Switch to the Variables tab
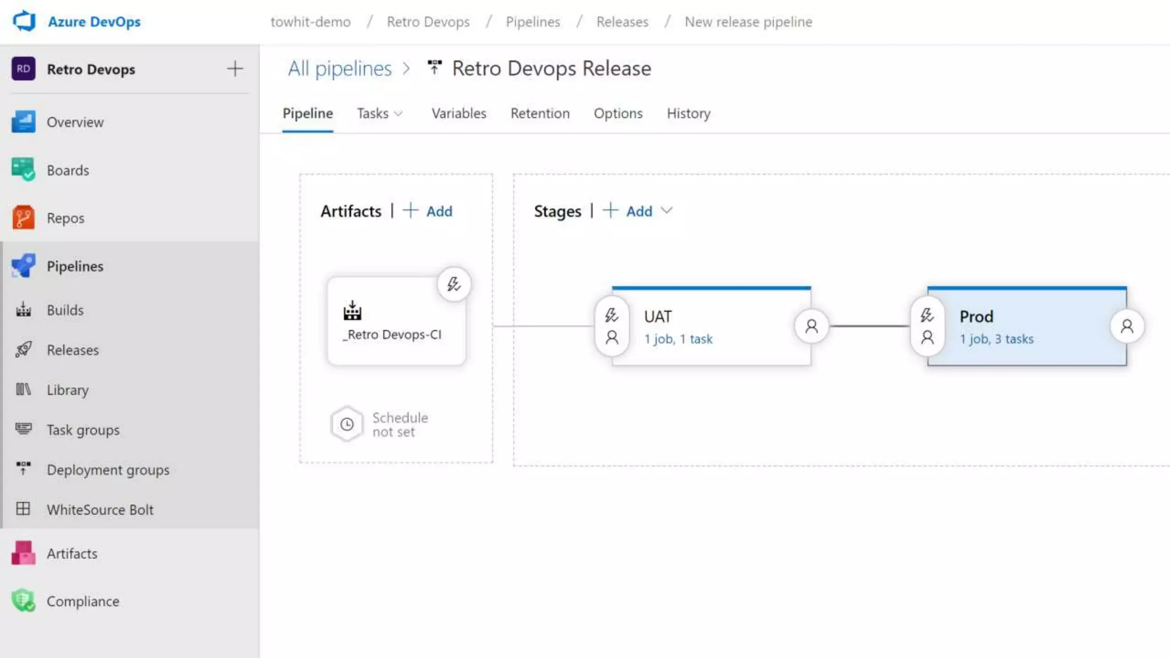This screenshot has height=658, width=1170. click(x=458, y=113)
